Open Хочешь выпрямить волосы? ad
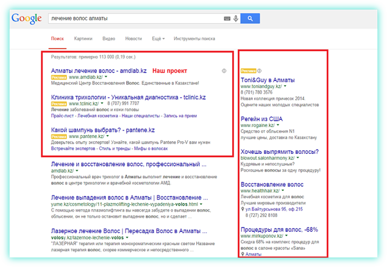This screenshot has height=267, width=387. [280, 151]
